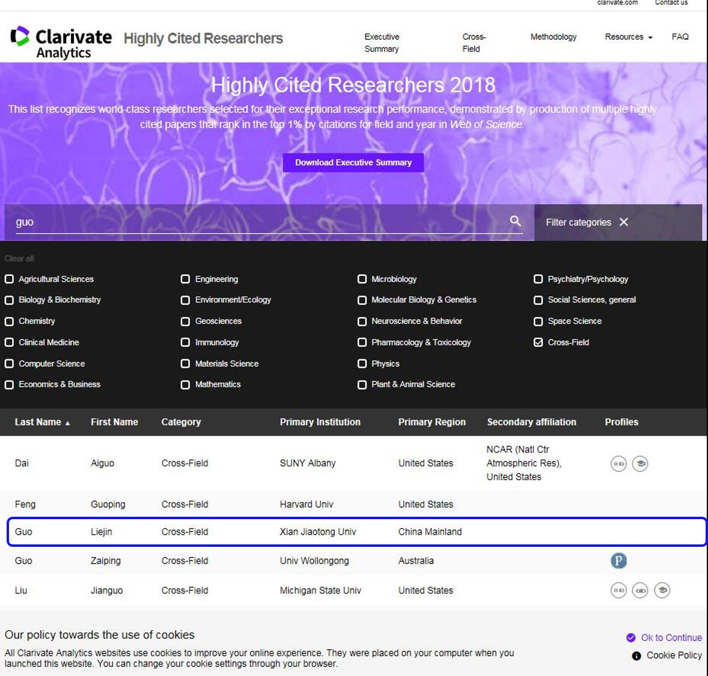Viewport: 708px width, 676px height.
Task: Click Download Executive Summary button
Action: pyautogui.click(x=353, y=163)
